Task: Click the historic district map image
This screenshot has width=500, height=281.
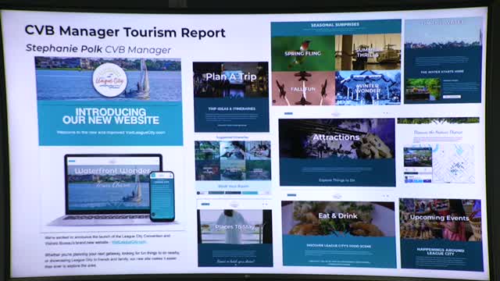Action: click(453, 163)
